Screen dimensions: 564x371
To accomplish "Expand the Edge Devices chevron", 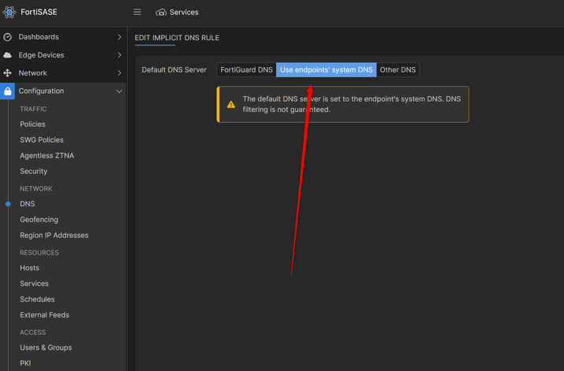I will [119, 55].
